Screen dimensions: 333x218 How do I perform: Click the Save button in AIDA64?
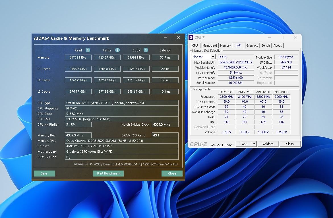click(x=44, y=173)
